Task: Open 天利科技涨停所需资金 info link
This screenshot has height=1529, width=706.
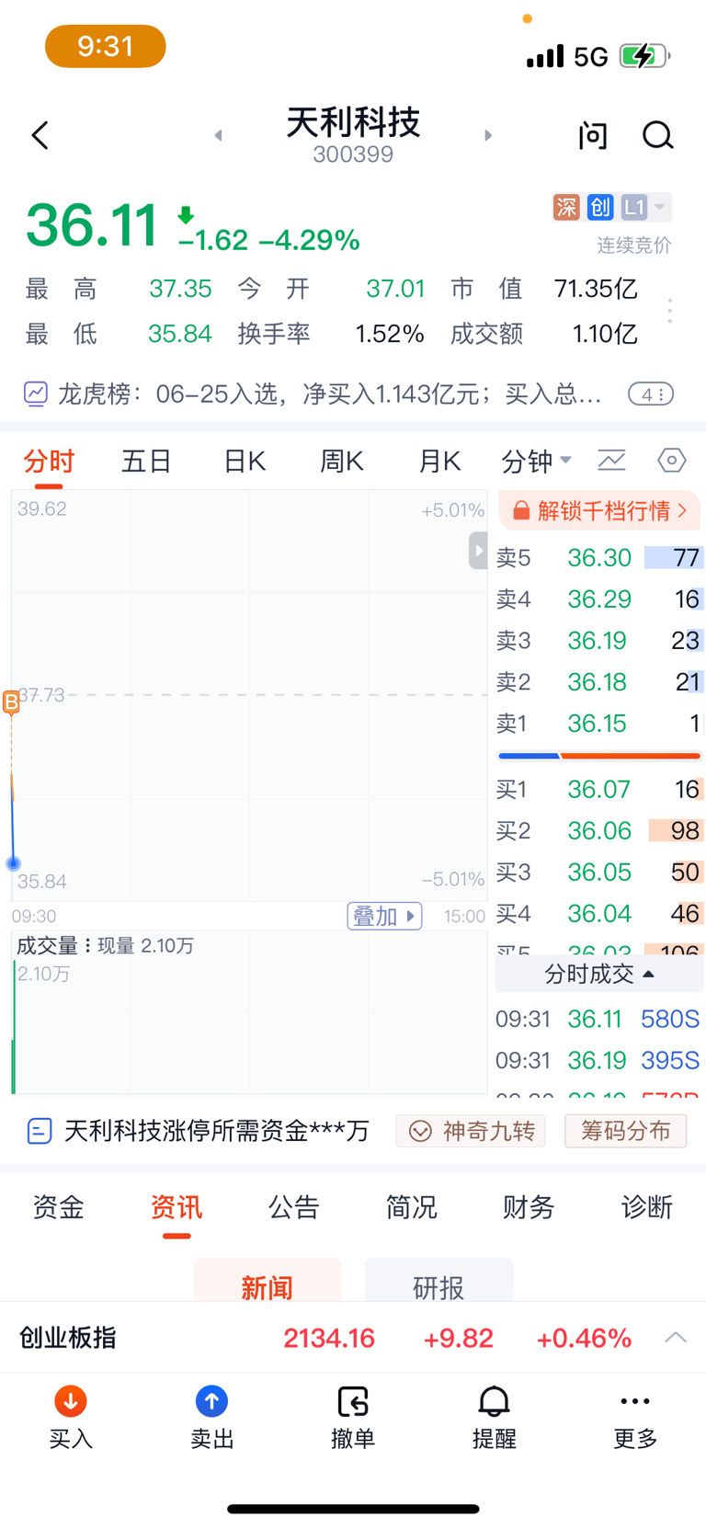Action: pos(217,1131)
